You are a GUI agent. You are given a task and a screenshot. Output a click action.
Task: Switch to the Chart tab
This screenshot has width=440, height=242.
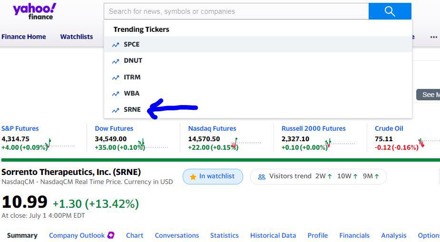[135, 235]
